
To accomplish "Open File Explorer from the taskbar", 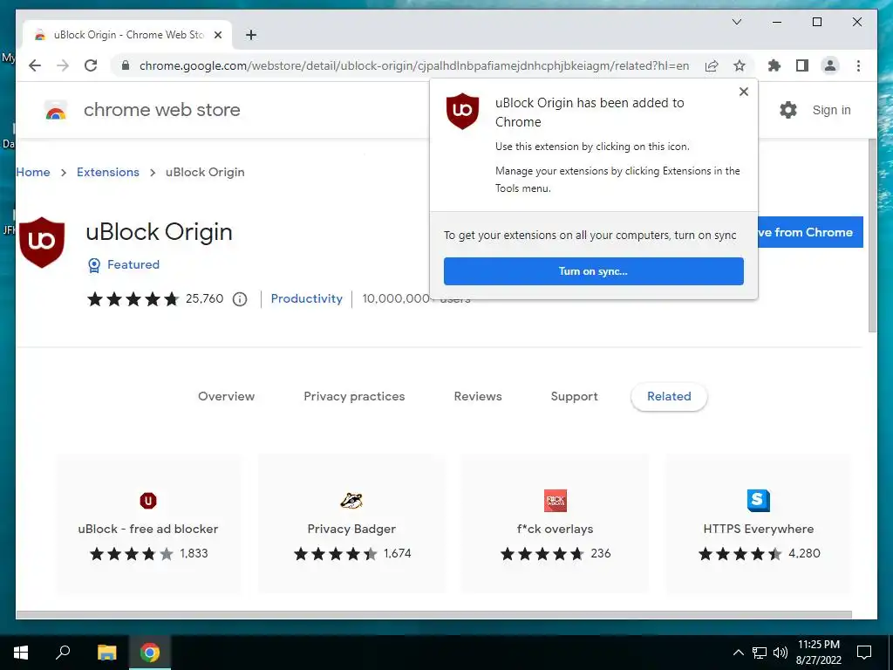I will tap(106, 653).
